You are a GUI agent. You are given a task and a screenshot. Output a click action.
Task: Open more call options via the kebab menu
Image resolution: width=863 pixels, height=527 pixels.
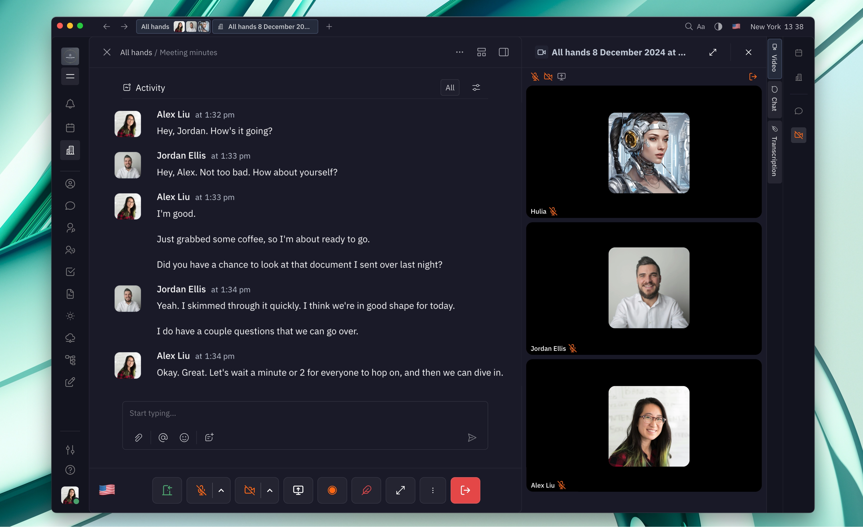[433, 490]
